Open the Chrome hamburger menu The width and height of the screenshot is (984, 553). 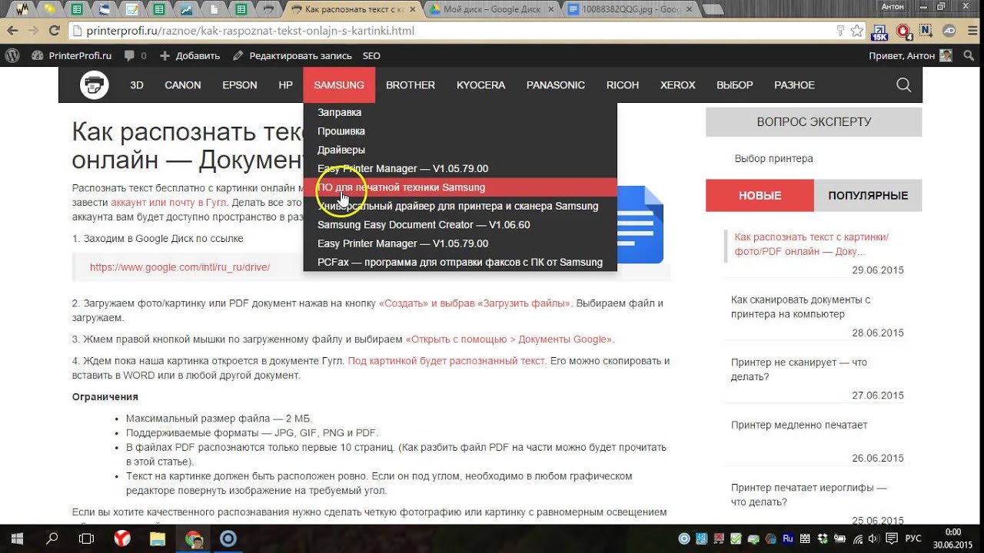coord(971,31)
